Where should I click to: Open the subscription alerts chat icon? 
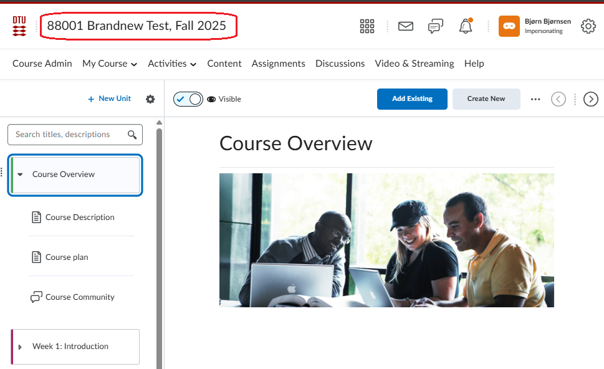tap(436, 26)
